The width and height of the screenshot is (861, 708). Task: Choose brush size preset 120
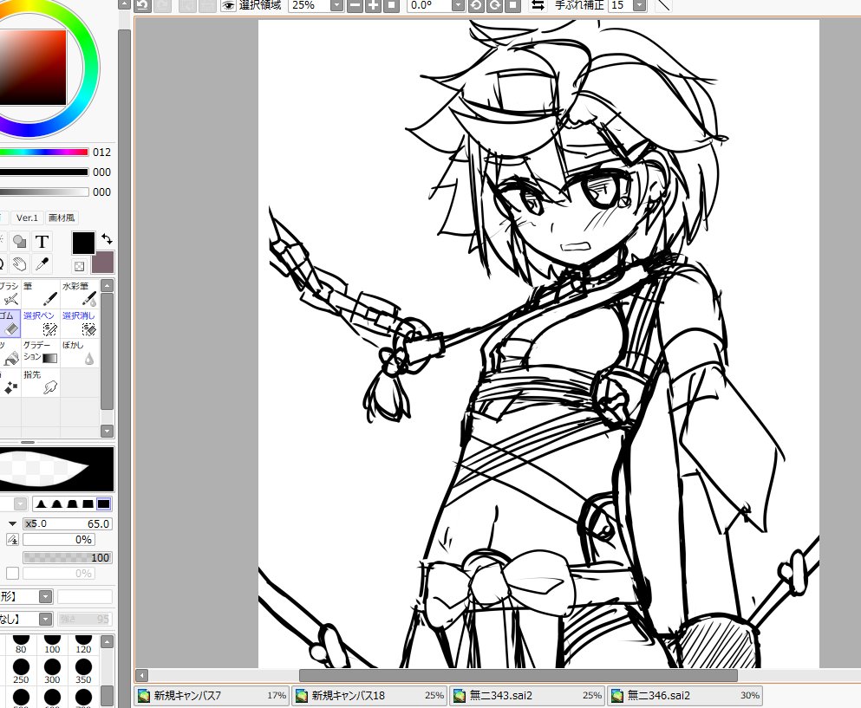83,645
